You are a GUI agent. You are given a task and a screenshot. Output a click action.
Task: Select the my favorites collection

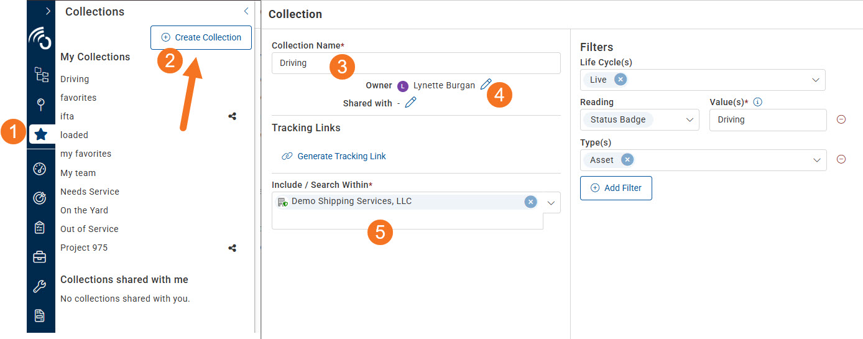pyautogui.click(x=86, y=154)
